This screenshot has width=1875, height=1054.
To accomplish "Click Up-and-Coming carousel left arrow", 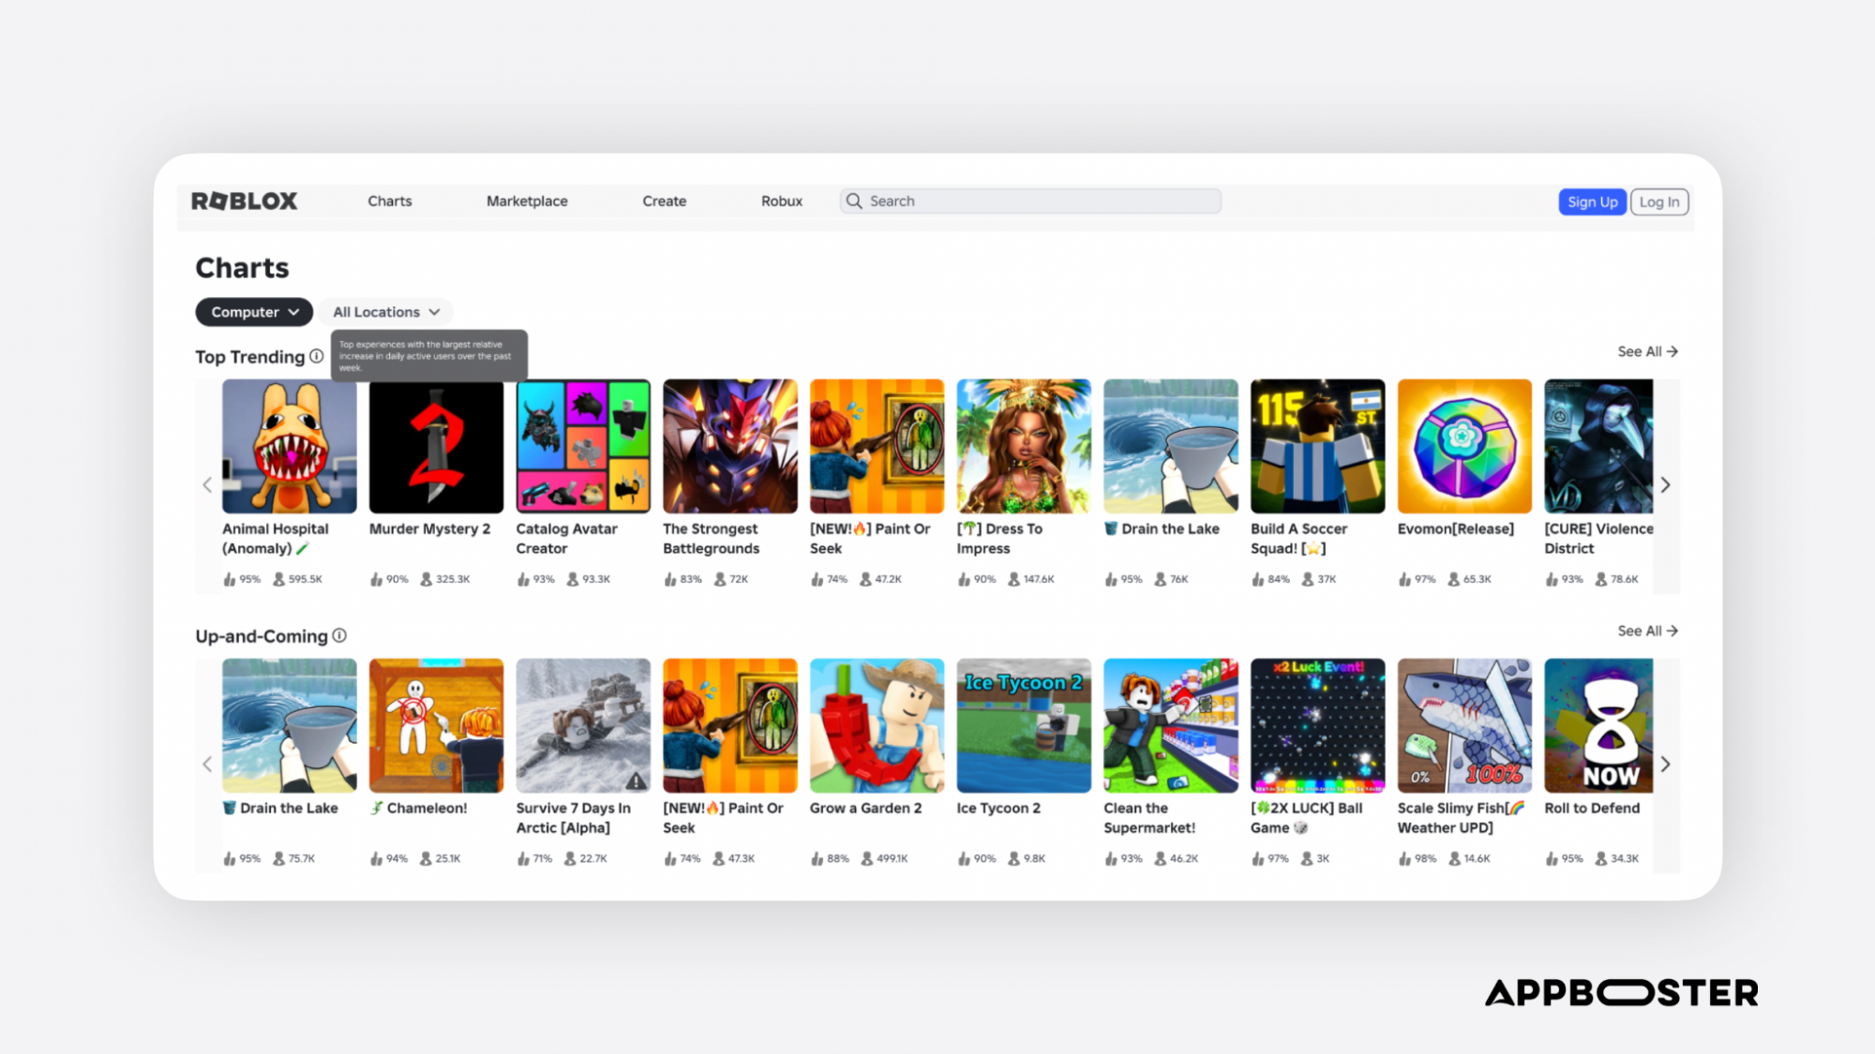I will (x=207, y=765).
